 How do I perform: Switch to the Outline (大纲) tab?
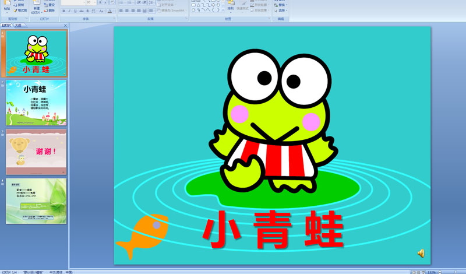[x=18, y=26]
